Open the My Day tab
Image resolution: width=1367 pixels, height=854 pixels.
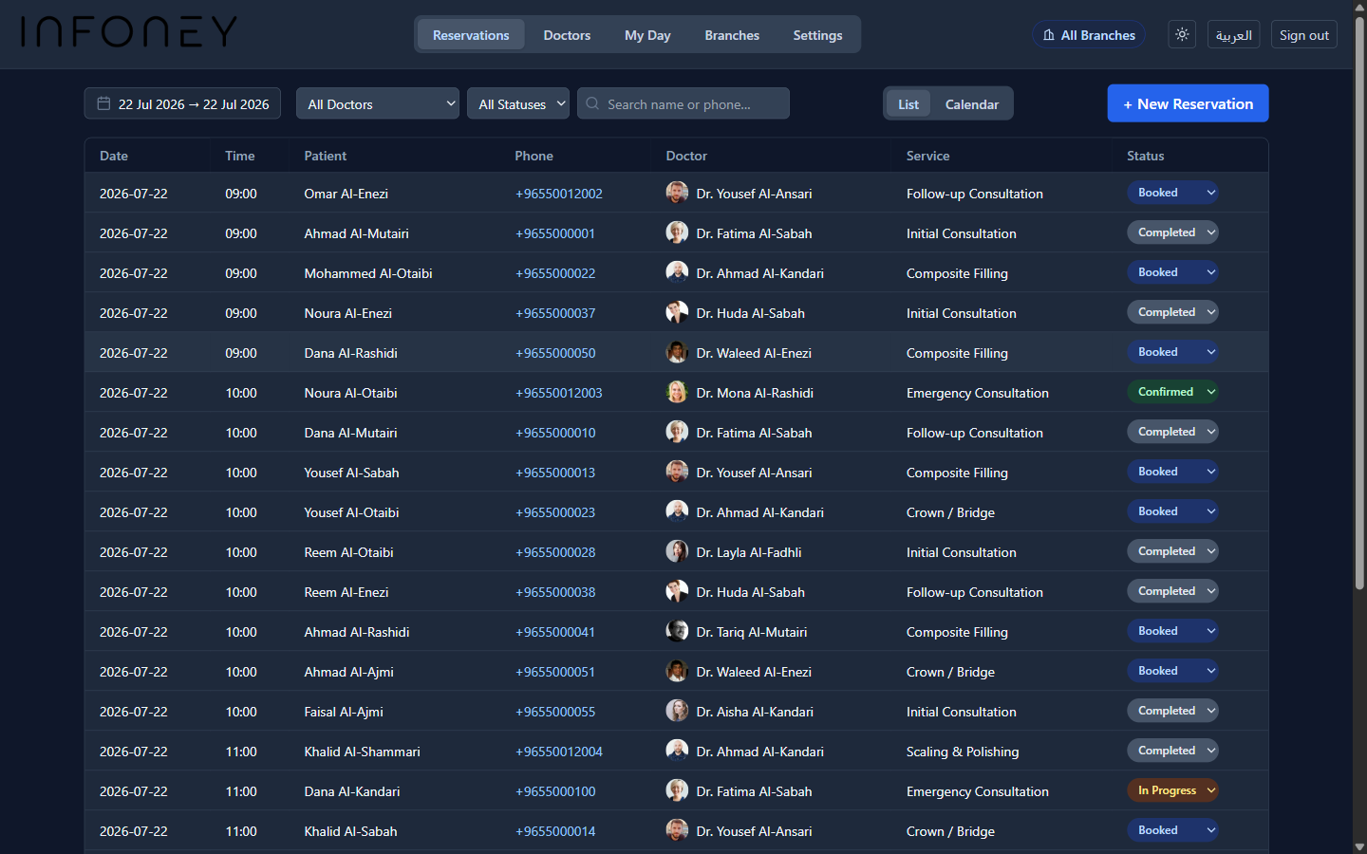click(647, 35)
